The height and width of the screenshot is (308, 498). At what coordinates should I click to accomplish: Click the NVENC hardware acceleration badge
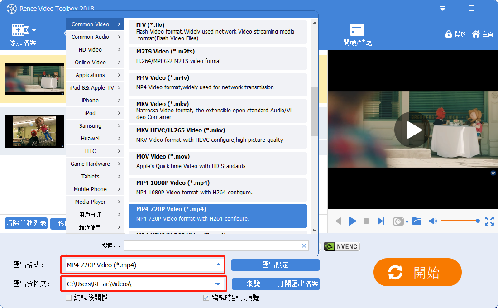pos(341,247)
